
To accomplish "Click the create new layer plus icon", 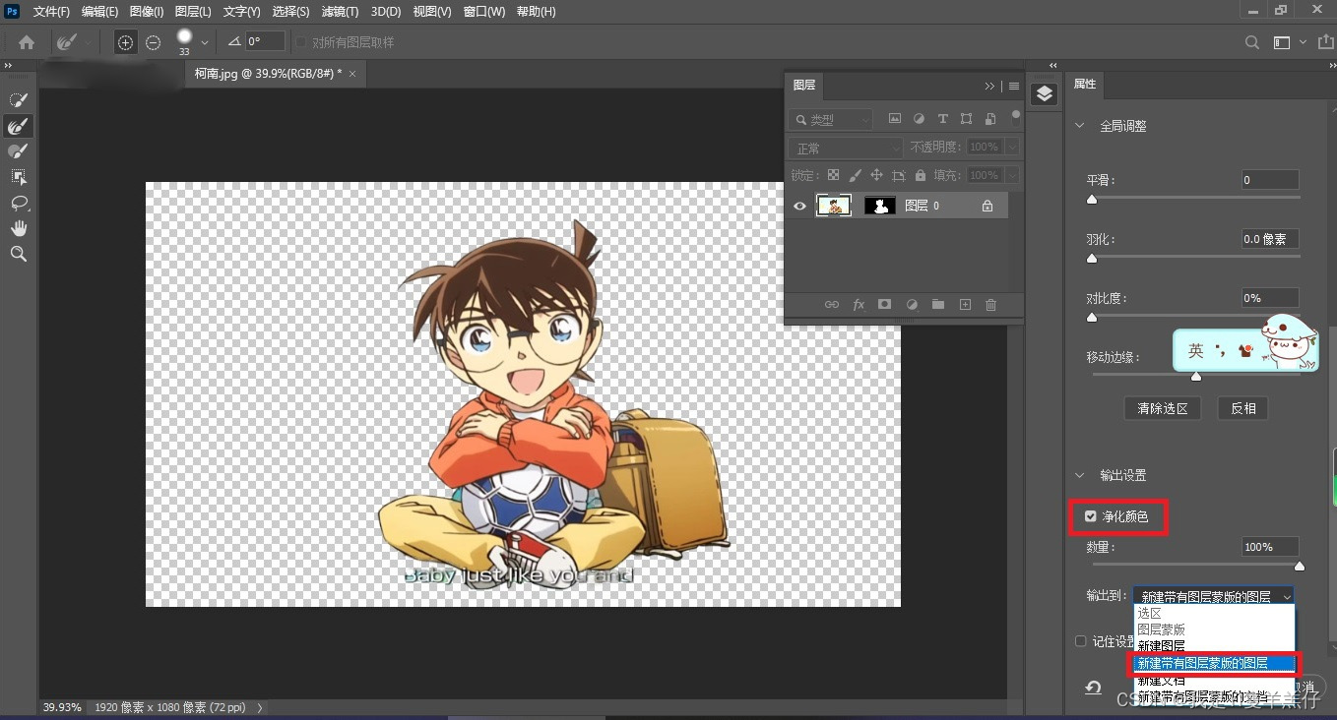I will click(x=965, y=305).
